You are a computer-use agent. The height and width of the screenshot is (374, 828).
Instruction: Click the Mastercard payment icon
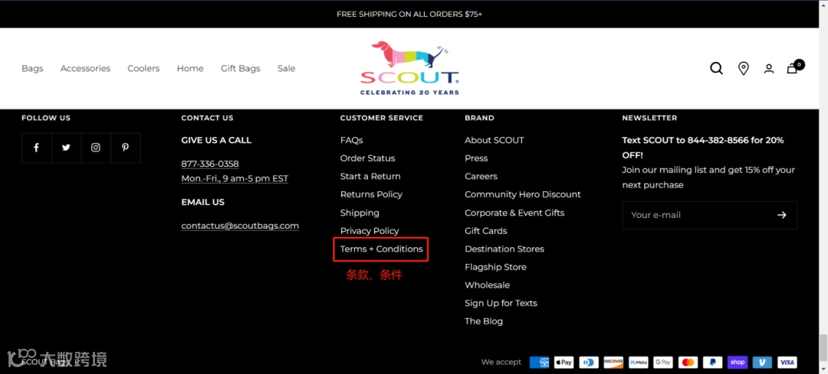(688, 363)
